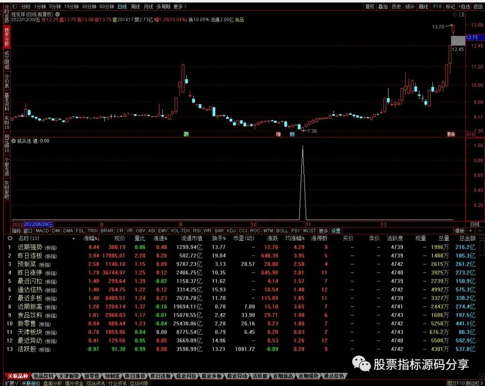This screenshot has height=386, width=485.
Task: Open the 天津板块 bottom tab
Action: 69,376
